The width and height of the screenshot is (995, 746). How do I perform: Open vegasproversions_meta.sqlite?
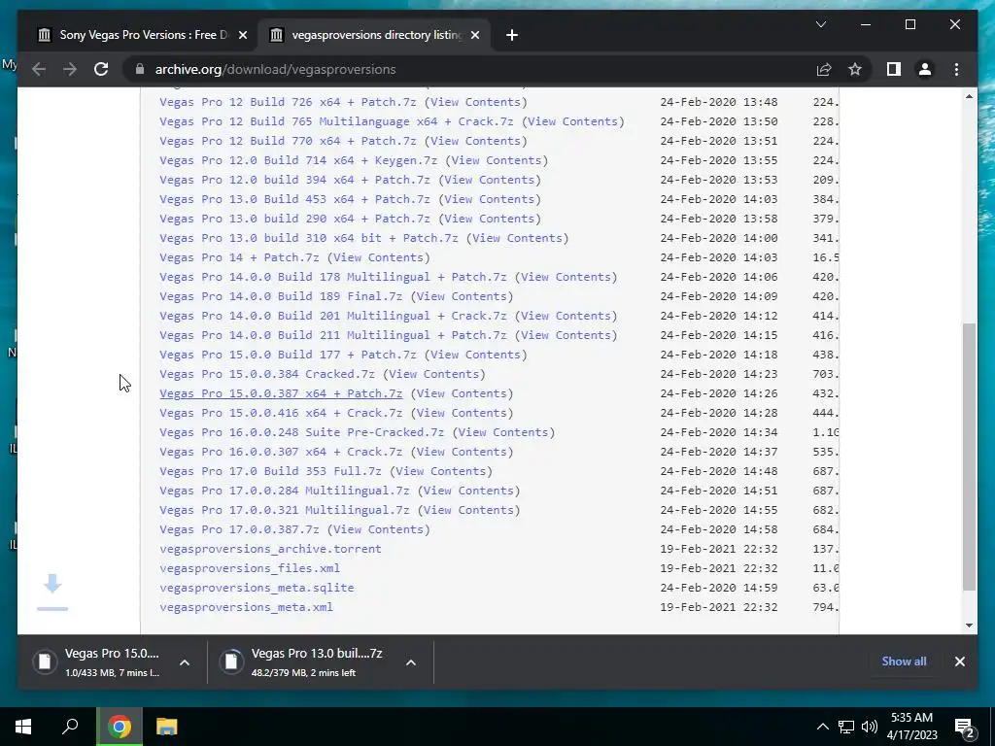click(257, 588)
